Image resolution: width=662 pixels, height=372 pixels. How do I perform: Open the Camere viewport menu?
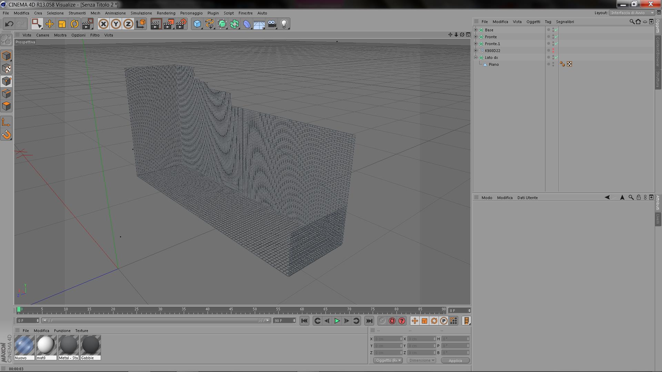pos(42,35)
